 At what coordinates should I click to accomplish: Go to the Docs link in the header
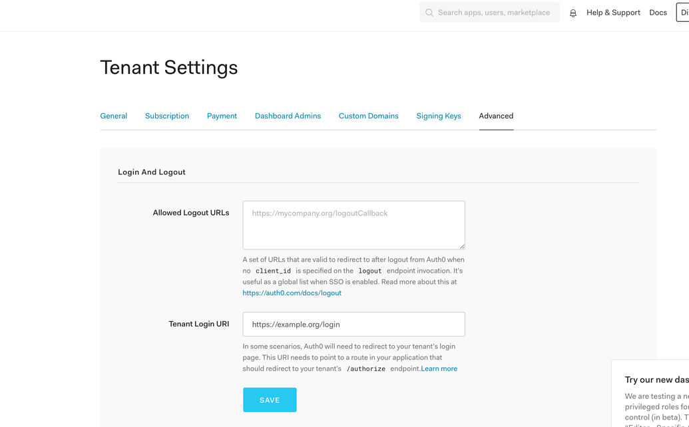tap(658, 13)
